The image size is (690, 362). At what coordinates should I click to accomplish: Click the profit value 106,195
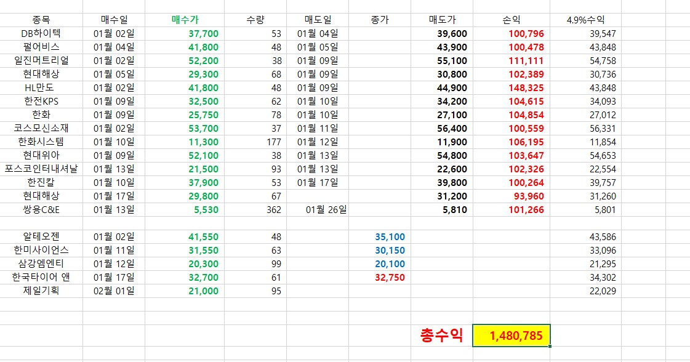coord(511,142)
